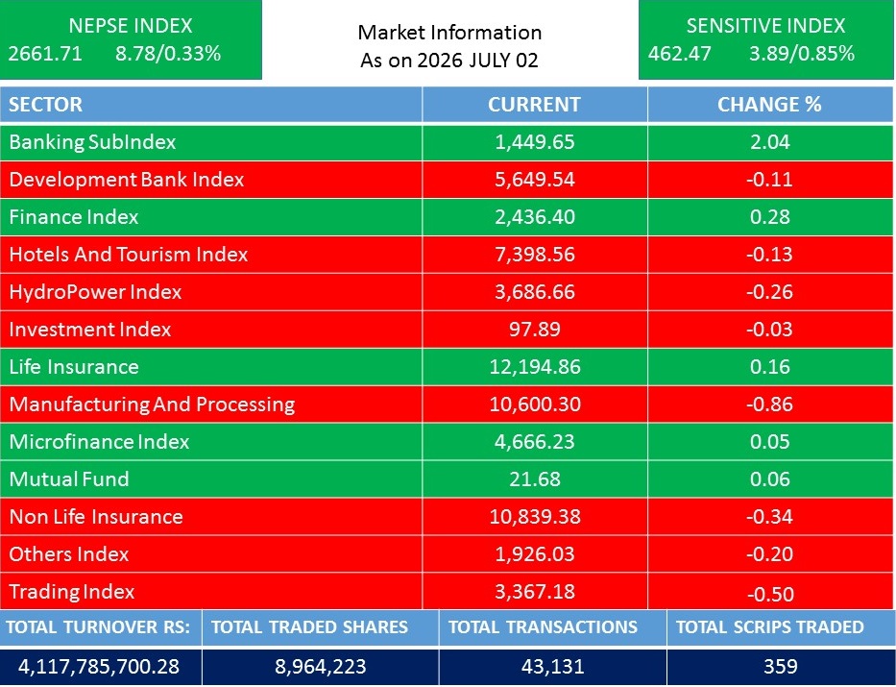Click Manufacturing And Processing row label
Image resolution: width=896 pixels, height=687 pixels.
152,405
